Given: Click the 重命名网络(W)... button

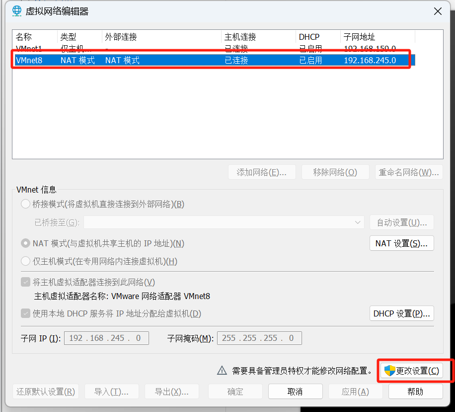Looking at the screenshot, I should coord(409,172).
